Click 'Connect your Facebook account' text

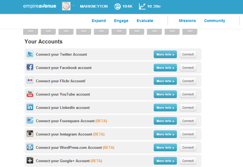click(64, 68)
